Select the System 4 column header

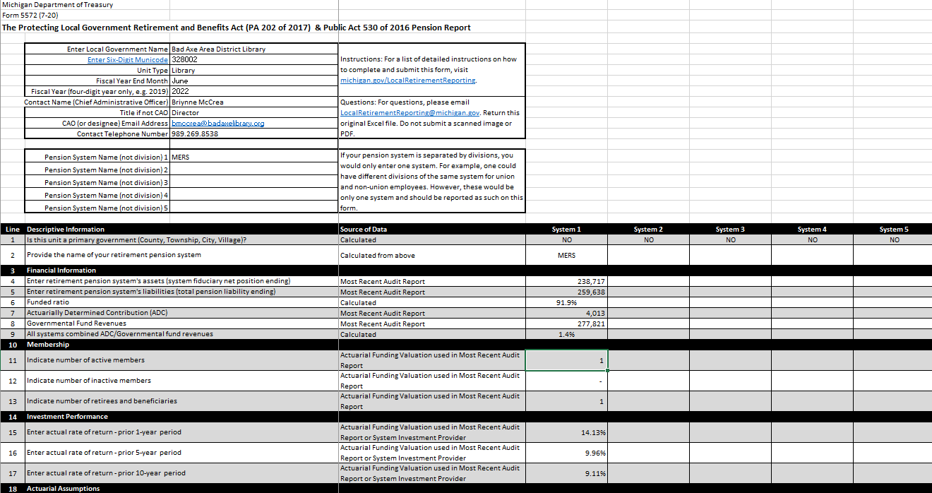coord(812,229)
